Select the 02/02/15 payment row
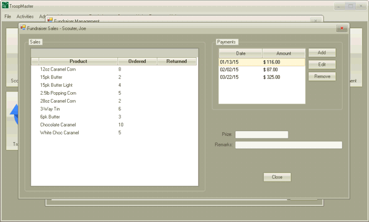The width and height of the screenshot is (369, 222). [262, 69]
